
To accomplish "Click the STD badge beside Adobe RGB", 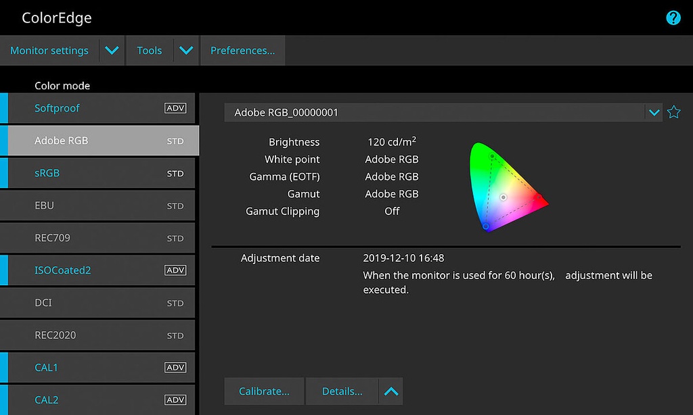I will 175,141.
